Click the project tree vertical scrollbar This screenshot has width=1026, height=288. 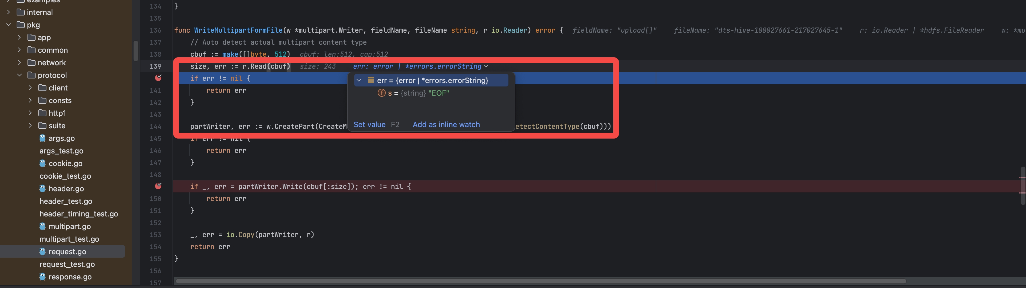pyautogui.click(x=136, y=51)
